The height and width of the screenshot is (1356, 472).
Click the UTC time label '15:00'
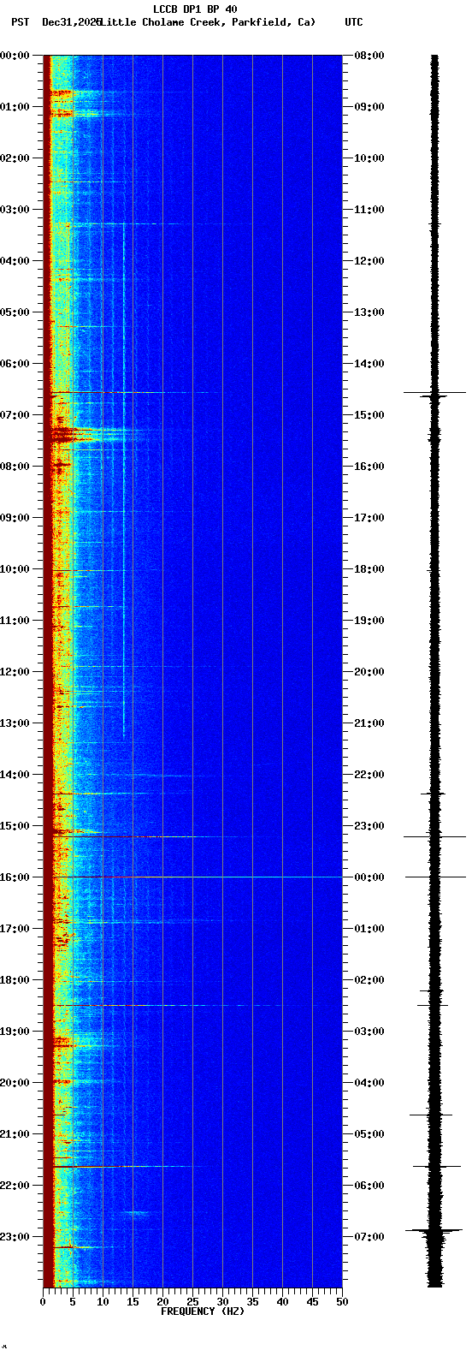point(369,415)
